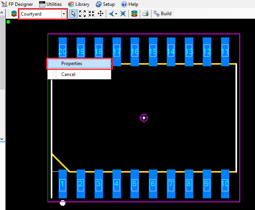Click the white pin-1 dot marker
Image resolution: width=255 pixels, height=210 pixels.
[x=62, y=203]
